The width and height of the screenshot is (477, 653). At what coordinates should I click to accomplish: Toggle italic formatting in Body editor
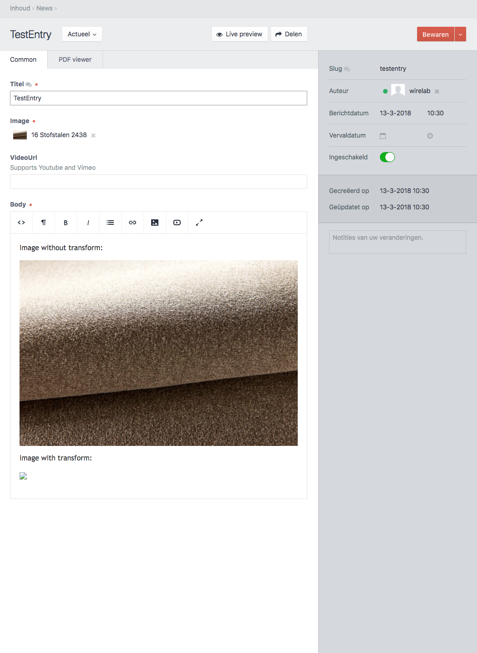tap(88, 223)
